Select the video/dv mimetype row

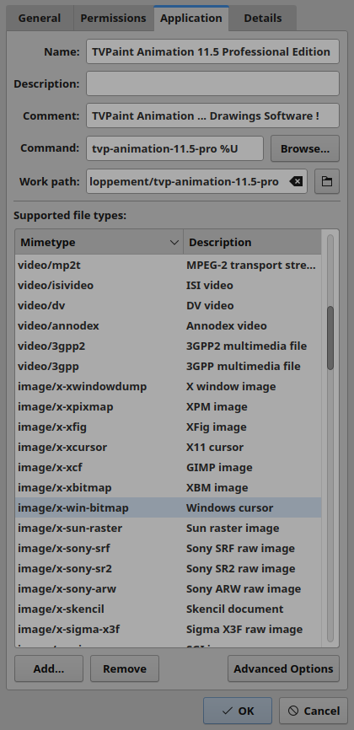[169, 305]
